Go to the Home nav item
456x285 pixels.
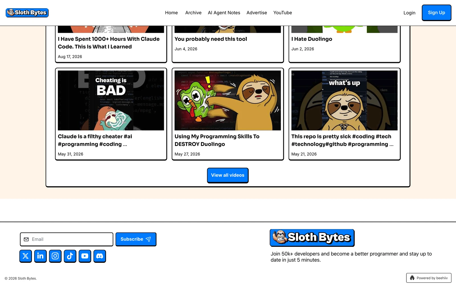171,13
